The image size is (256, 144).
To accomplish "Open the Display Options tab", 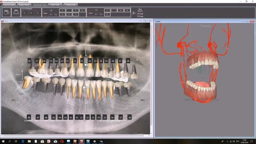I will [x=24, y=5].
